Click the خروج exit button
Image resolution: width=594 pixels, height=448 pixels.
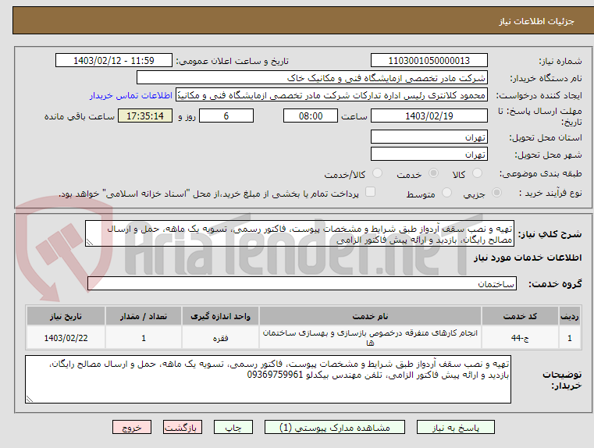tap(132, 427)
